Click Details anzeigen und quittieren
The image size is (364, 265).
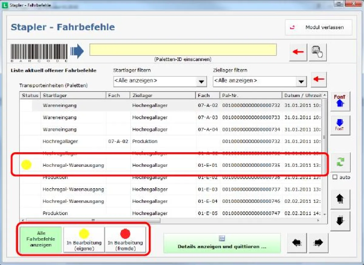point(222,243)
